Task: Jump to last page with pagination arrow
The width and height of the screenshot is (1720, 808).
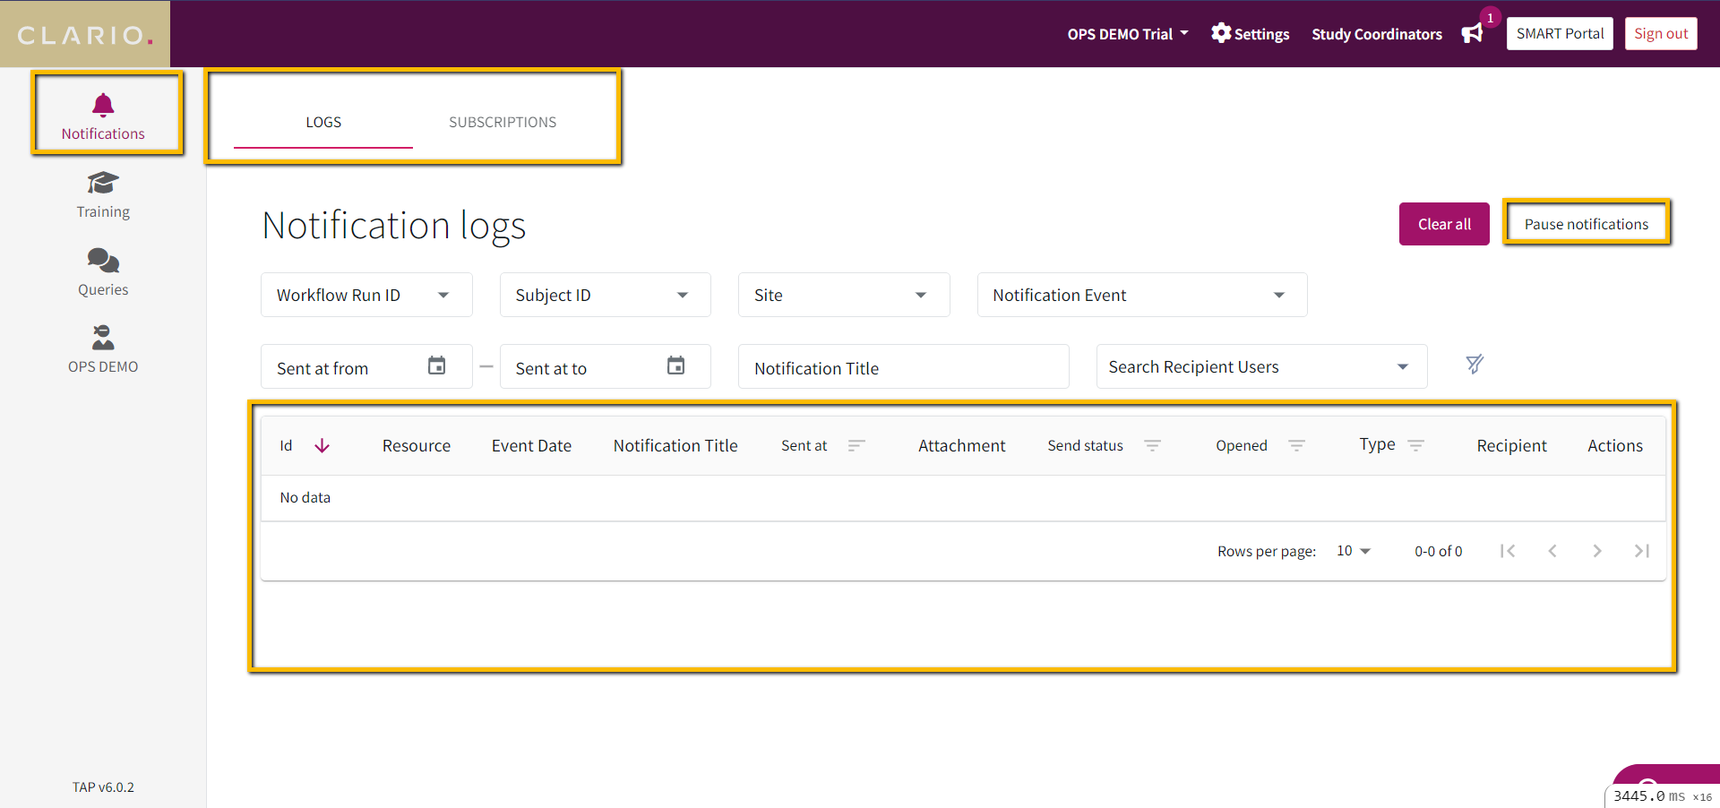Action: pyautogui.click(x=1642, y=551)
